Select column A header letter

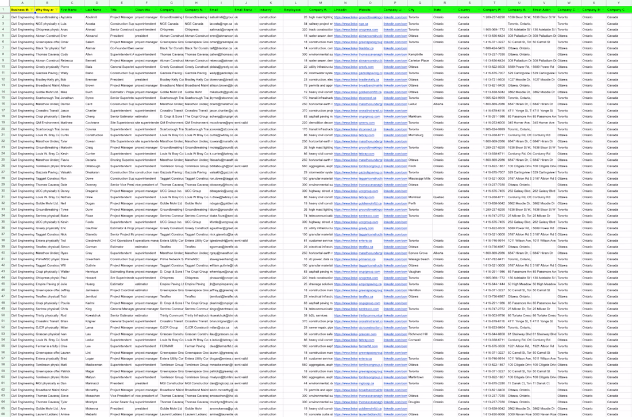(x=22, y=3)
